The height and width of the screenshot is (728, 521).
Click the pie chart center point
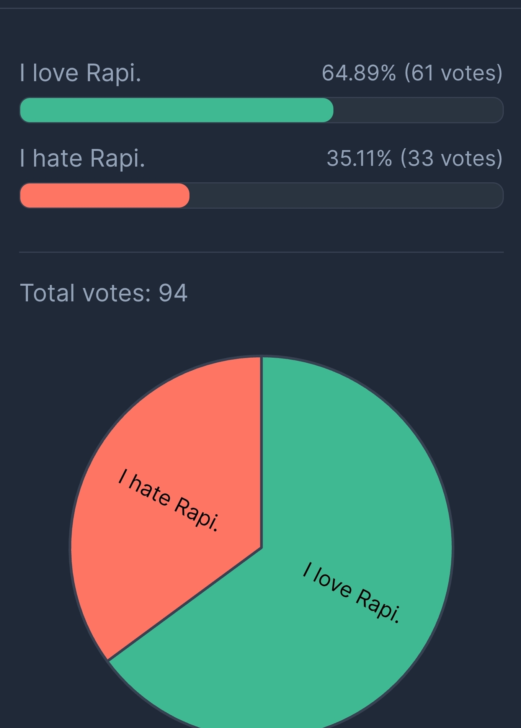click(261, 548)
